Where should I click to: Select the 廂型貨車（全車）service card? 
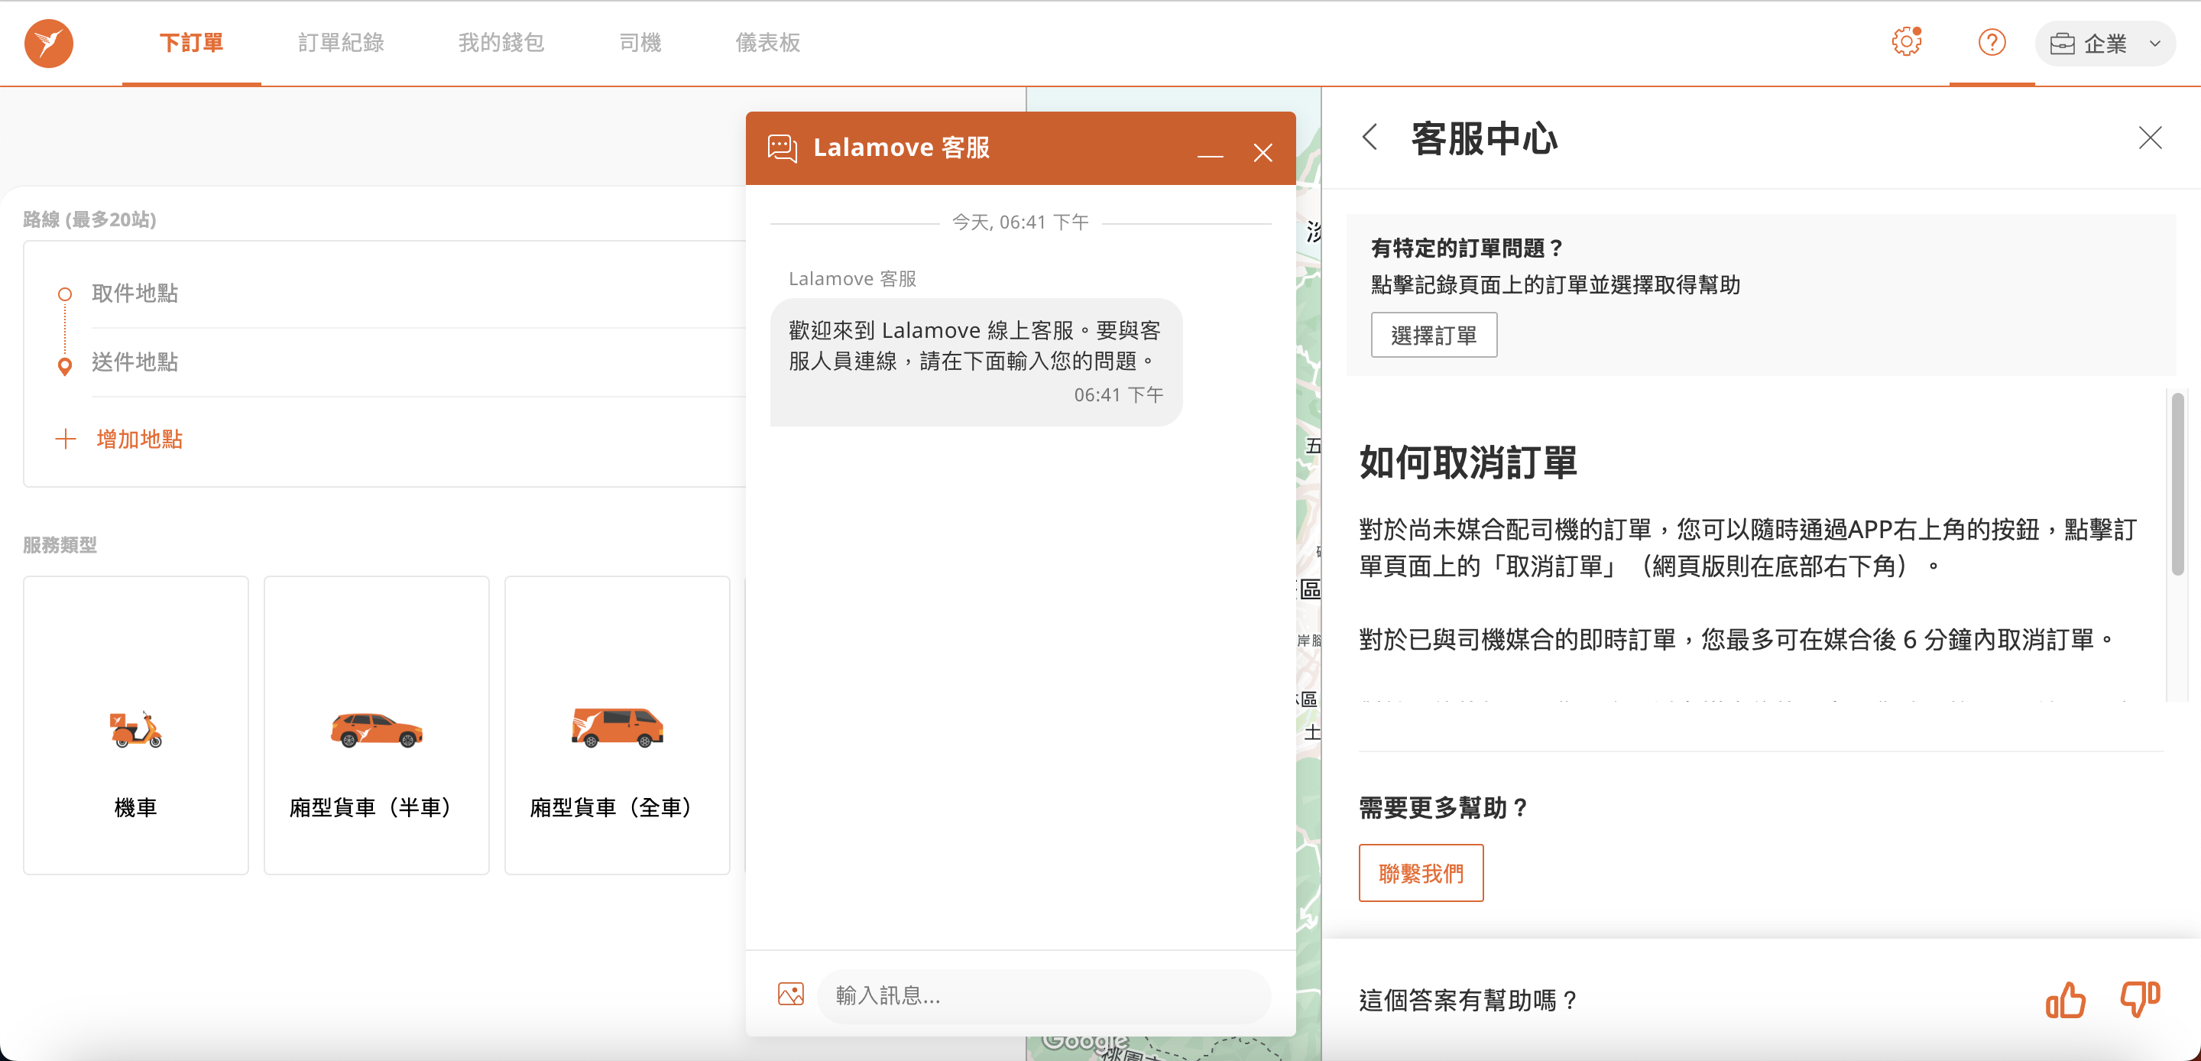coord(617,725)
